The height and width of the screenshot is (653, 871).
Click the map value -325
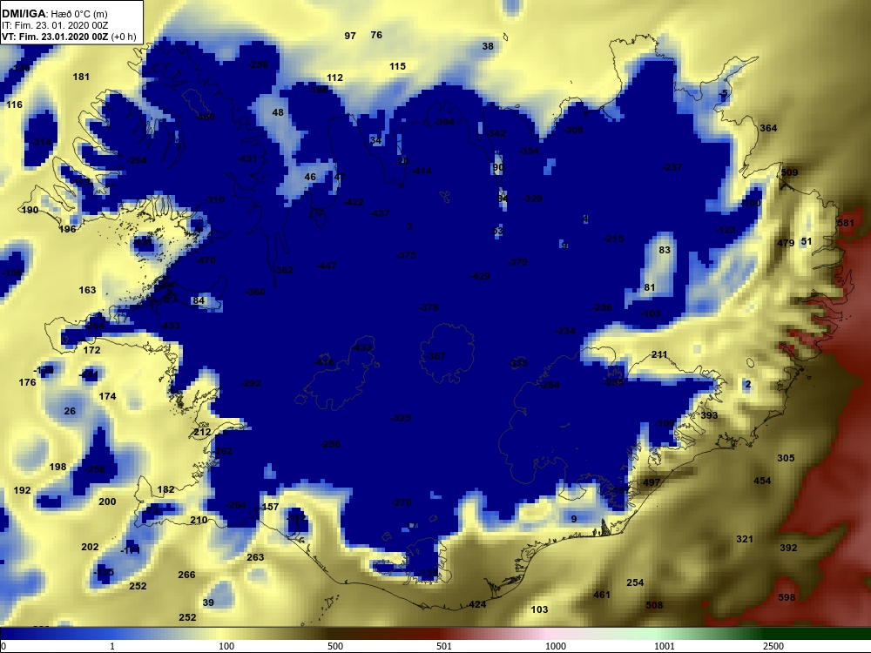tap(401, 418)
